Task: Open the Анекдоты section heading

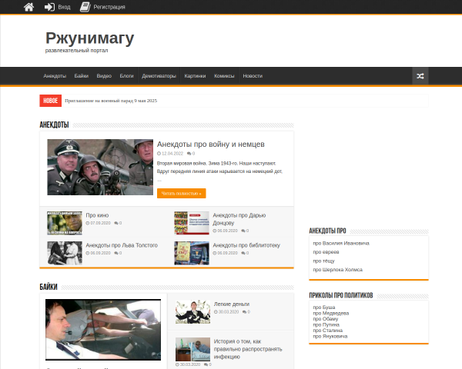Action: coord(54,125)
